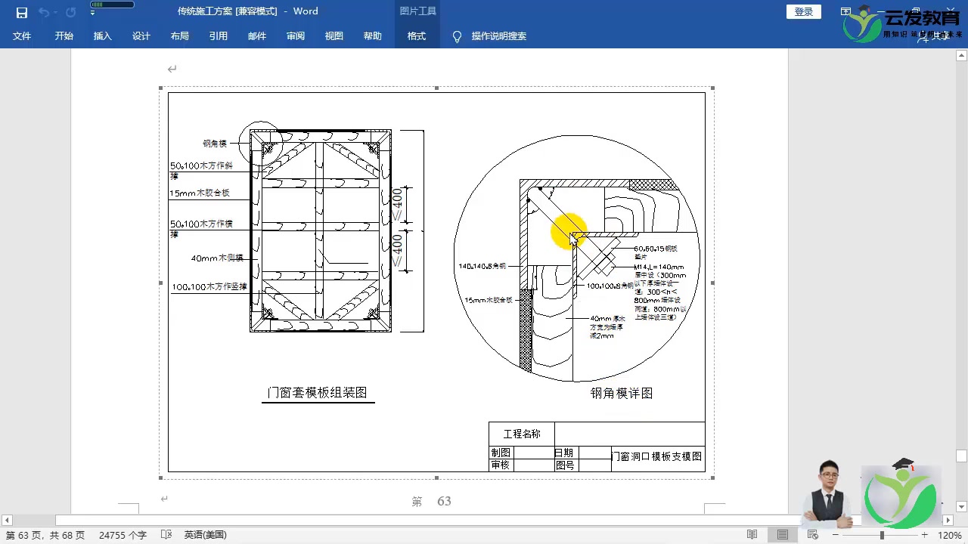
Task: Open the 设计 ribbon tab
Action: [141, 36]
